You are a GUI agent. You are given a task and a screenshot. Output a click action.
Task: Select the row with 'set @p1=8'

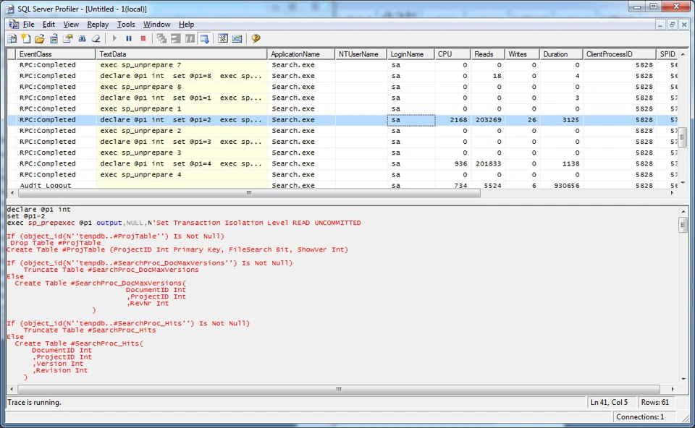tap(342, 76)
